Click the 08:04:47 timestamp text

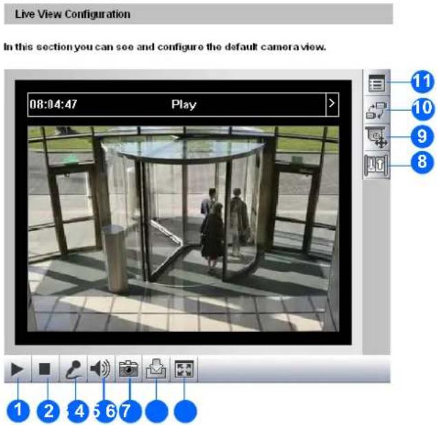point(54,105)
